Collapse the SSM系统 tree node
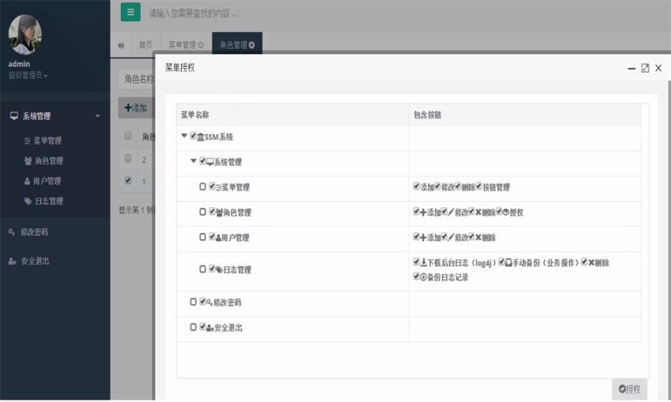Viewport: 671px width, 402px height. click(x=184, y=135)
